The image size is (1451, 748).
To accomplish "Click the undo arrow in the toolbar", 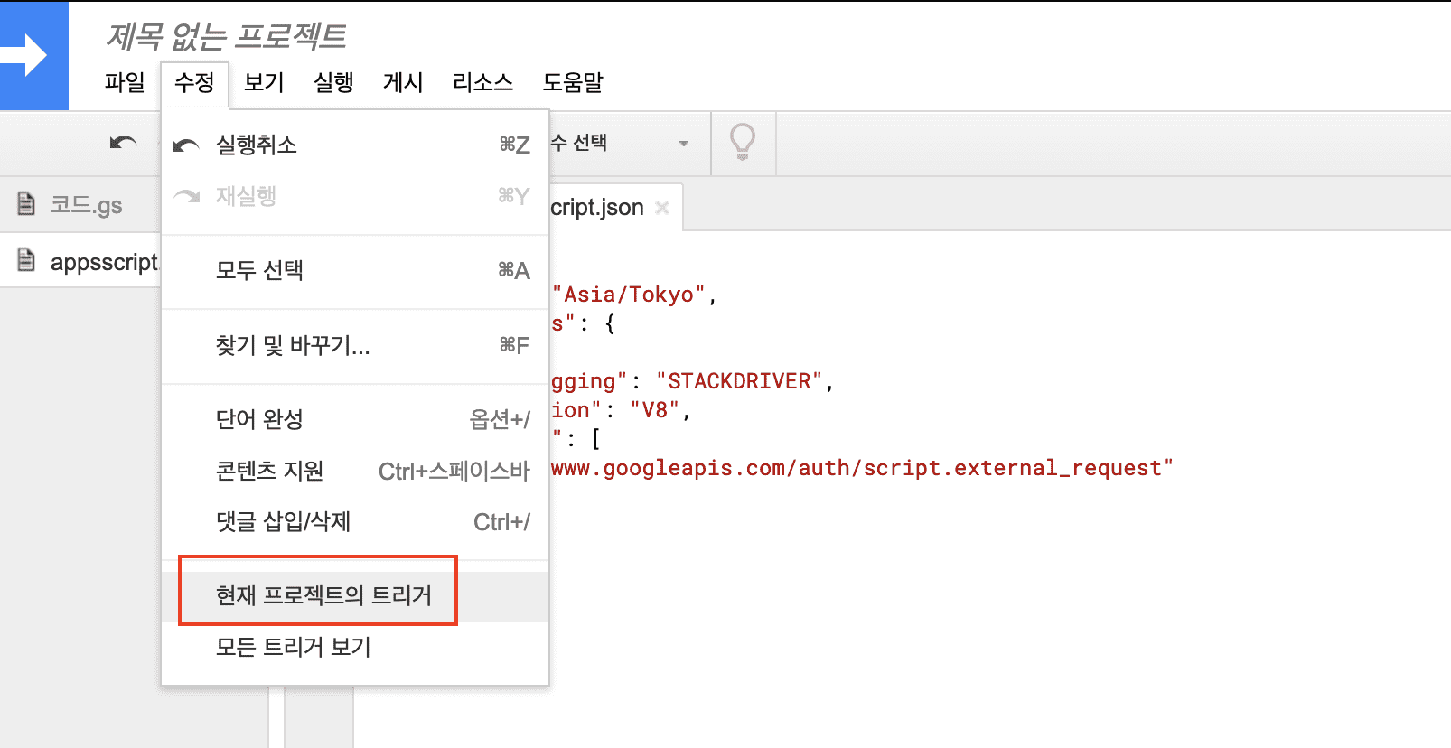I will (123, 143).
